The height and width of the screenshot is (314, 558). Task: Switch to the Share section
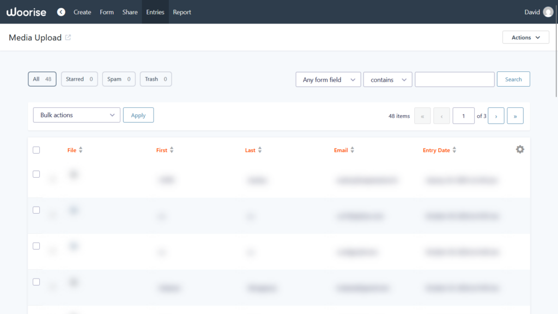pos(130,11)
